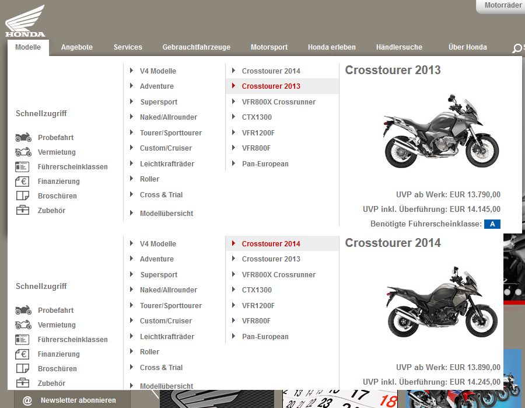This screenshot has height=408, width=525.
Task: Click Finanzierung euro icon in lower Schnellzugriff
Action: 23,354
